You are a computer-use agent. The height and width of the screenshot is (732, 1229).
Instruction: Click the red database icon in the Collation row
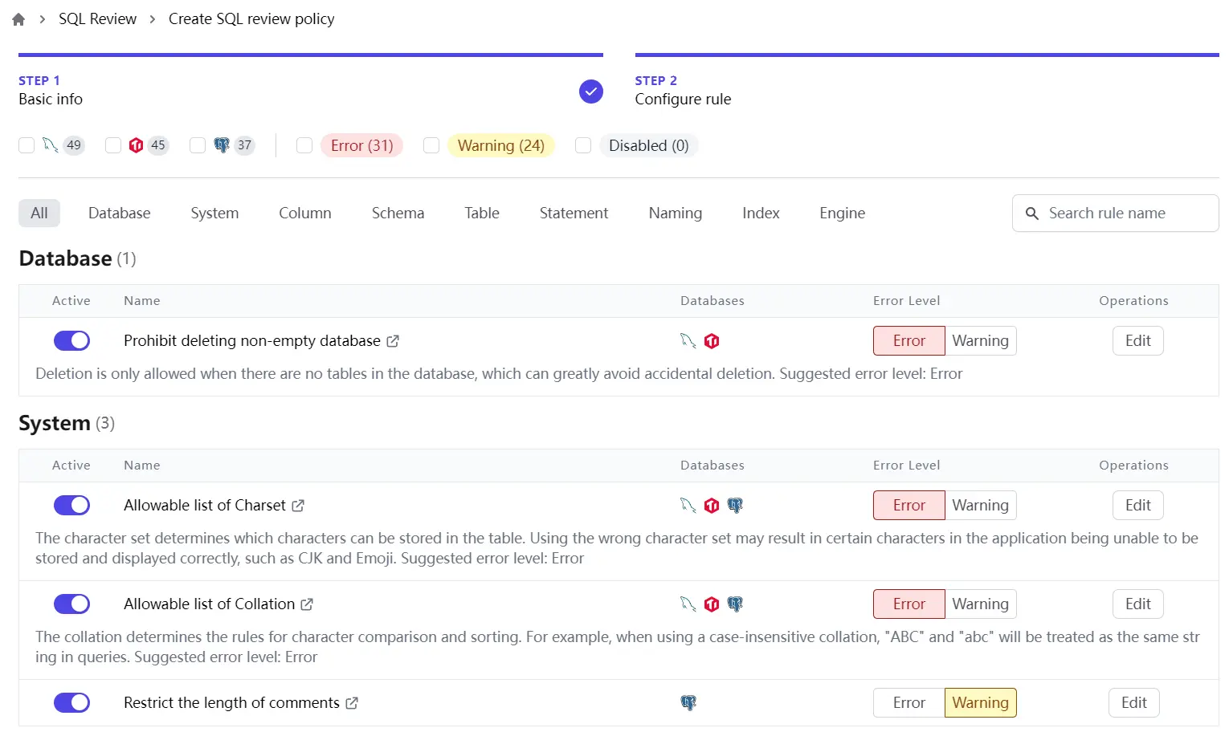point(712,604)
